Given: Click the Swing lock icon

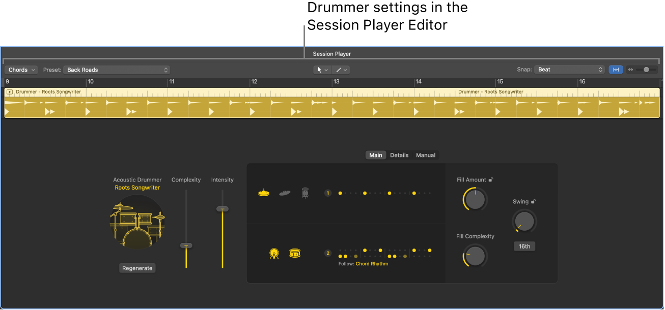Looking at the screenshot, I should pyautogui.click(x=533, y=201).
